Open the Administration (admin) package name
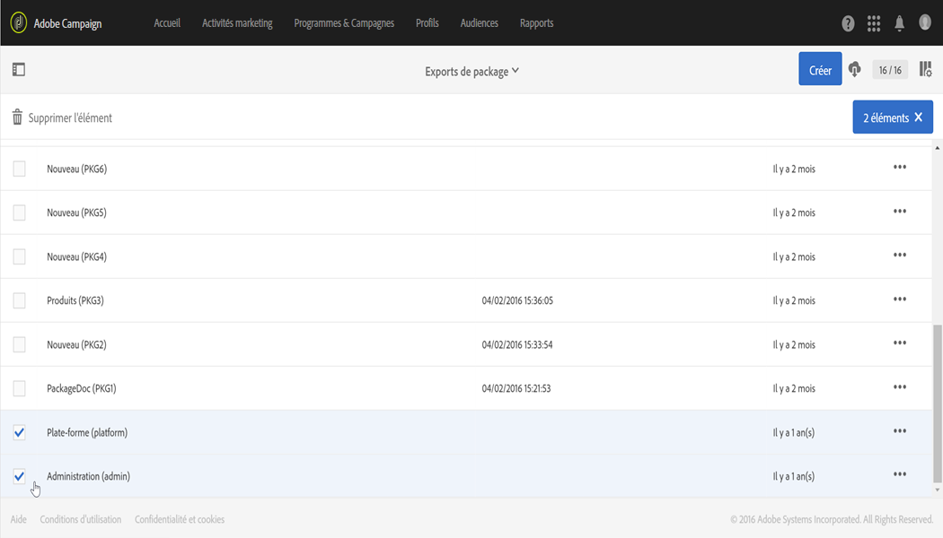This screenshot has height=538, width=943. click(88, 476)
